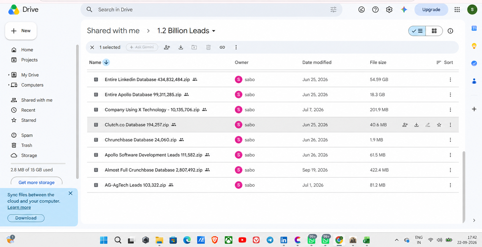482x247 pixels.
Task: Focus the Search in Drive field
Action: [x=211, y=10]
